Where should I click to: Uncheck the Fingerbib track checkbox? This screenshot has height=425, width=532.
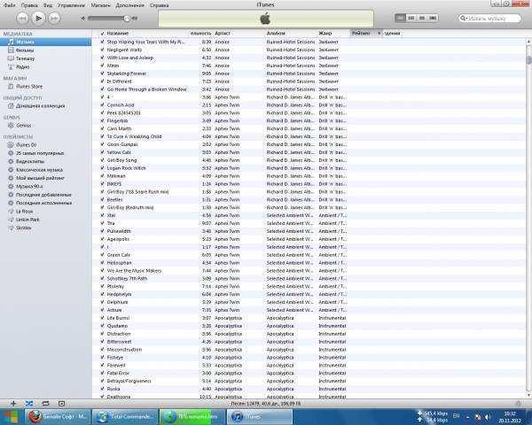click(x=102, y=120)
